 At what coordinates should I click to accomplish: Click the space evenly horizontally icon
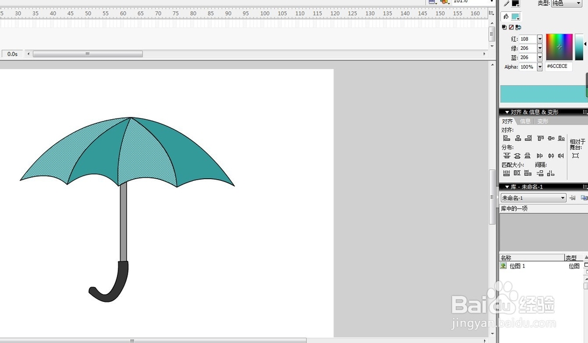coord(550,173)
